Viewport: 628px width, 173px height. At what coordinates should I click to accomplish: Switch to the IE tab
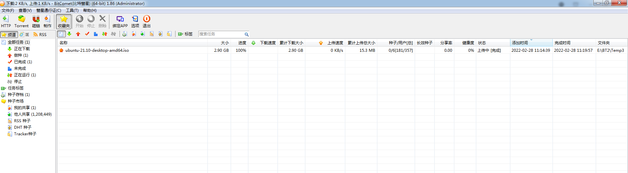coord(25,34)
